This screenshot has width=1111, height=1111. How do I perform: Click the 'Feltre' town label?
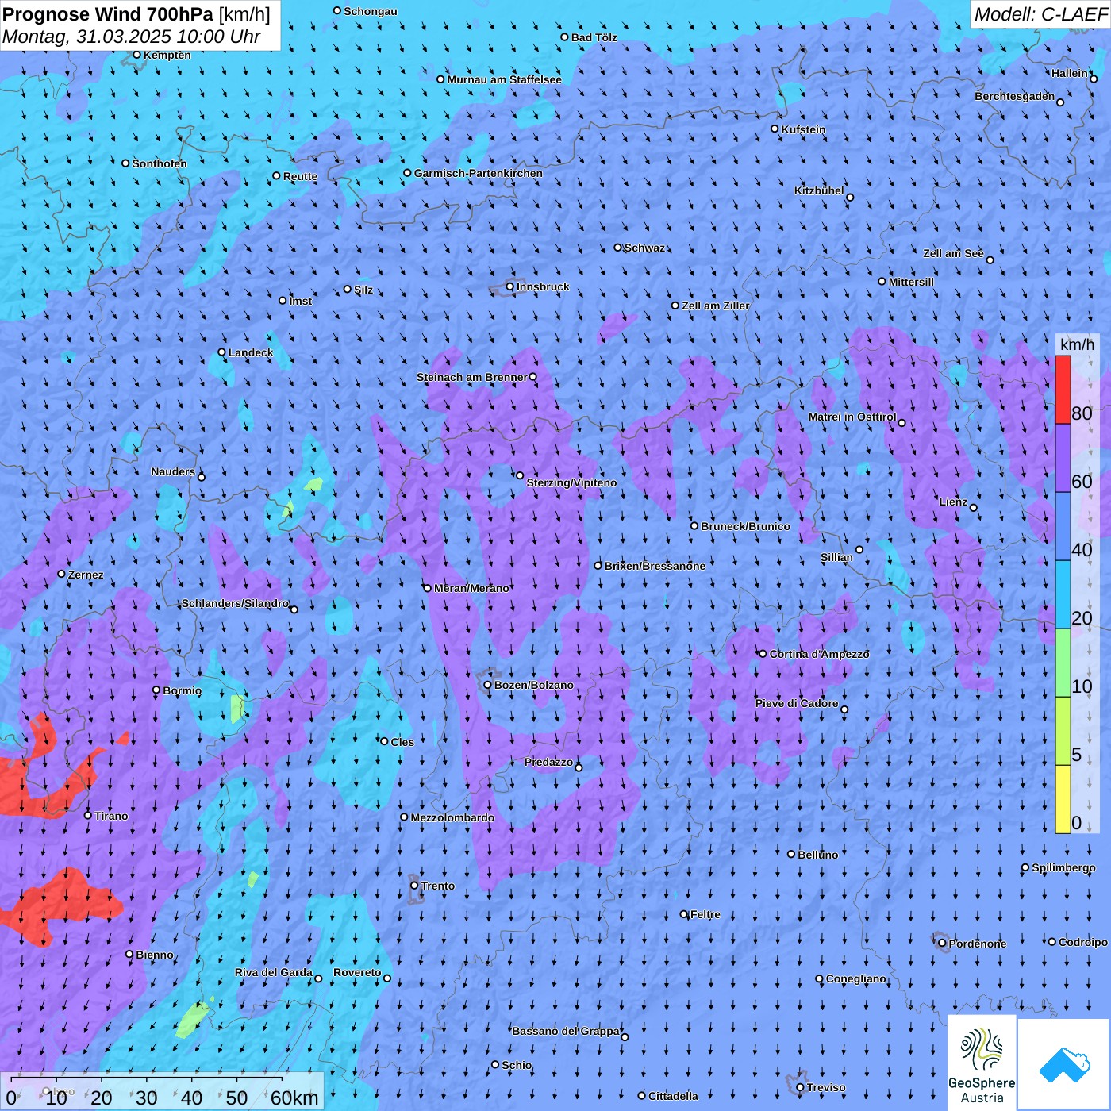[x=705, y=914]
